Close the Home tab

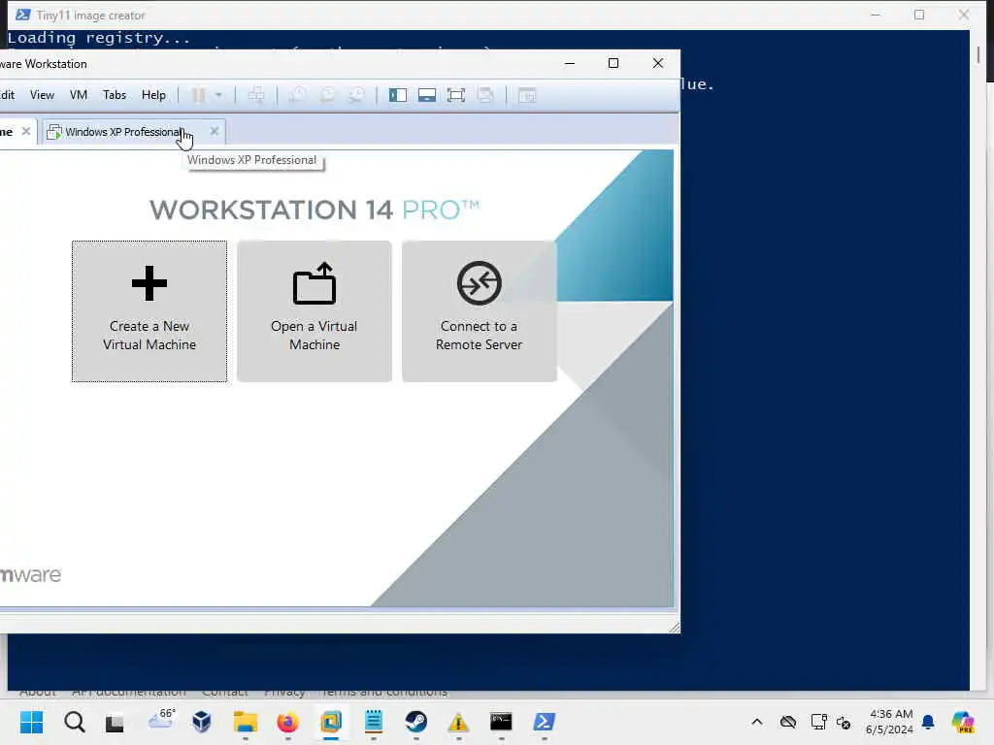click(x=26, y=131)
